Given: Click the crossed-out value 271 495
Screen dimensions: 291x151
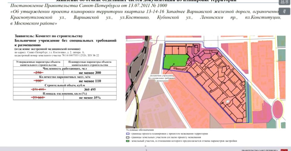Looking at the screenshot, I should pyautogui.click(x=38, y=90).
